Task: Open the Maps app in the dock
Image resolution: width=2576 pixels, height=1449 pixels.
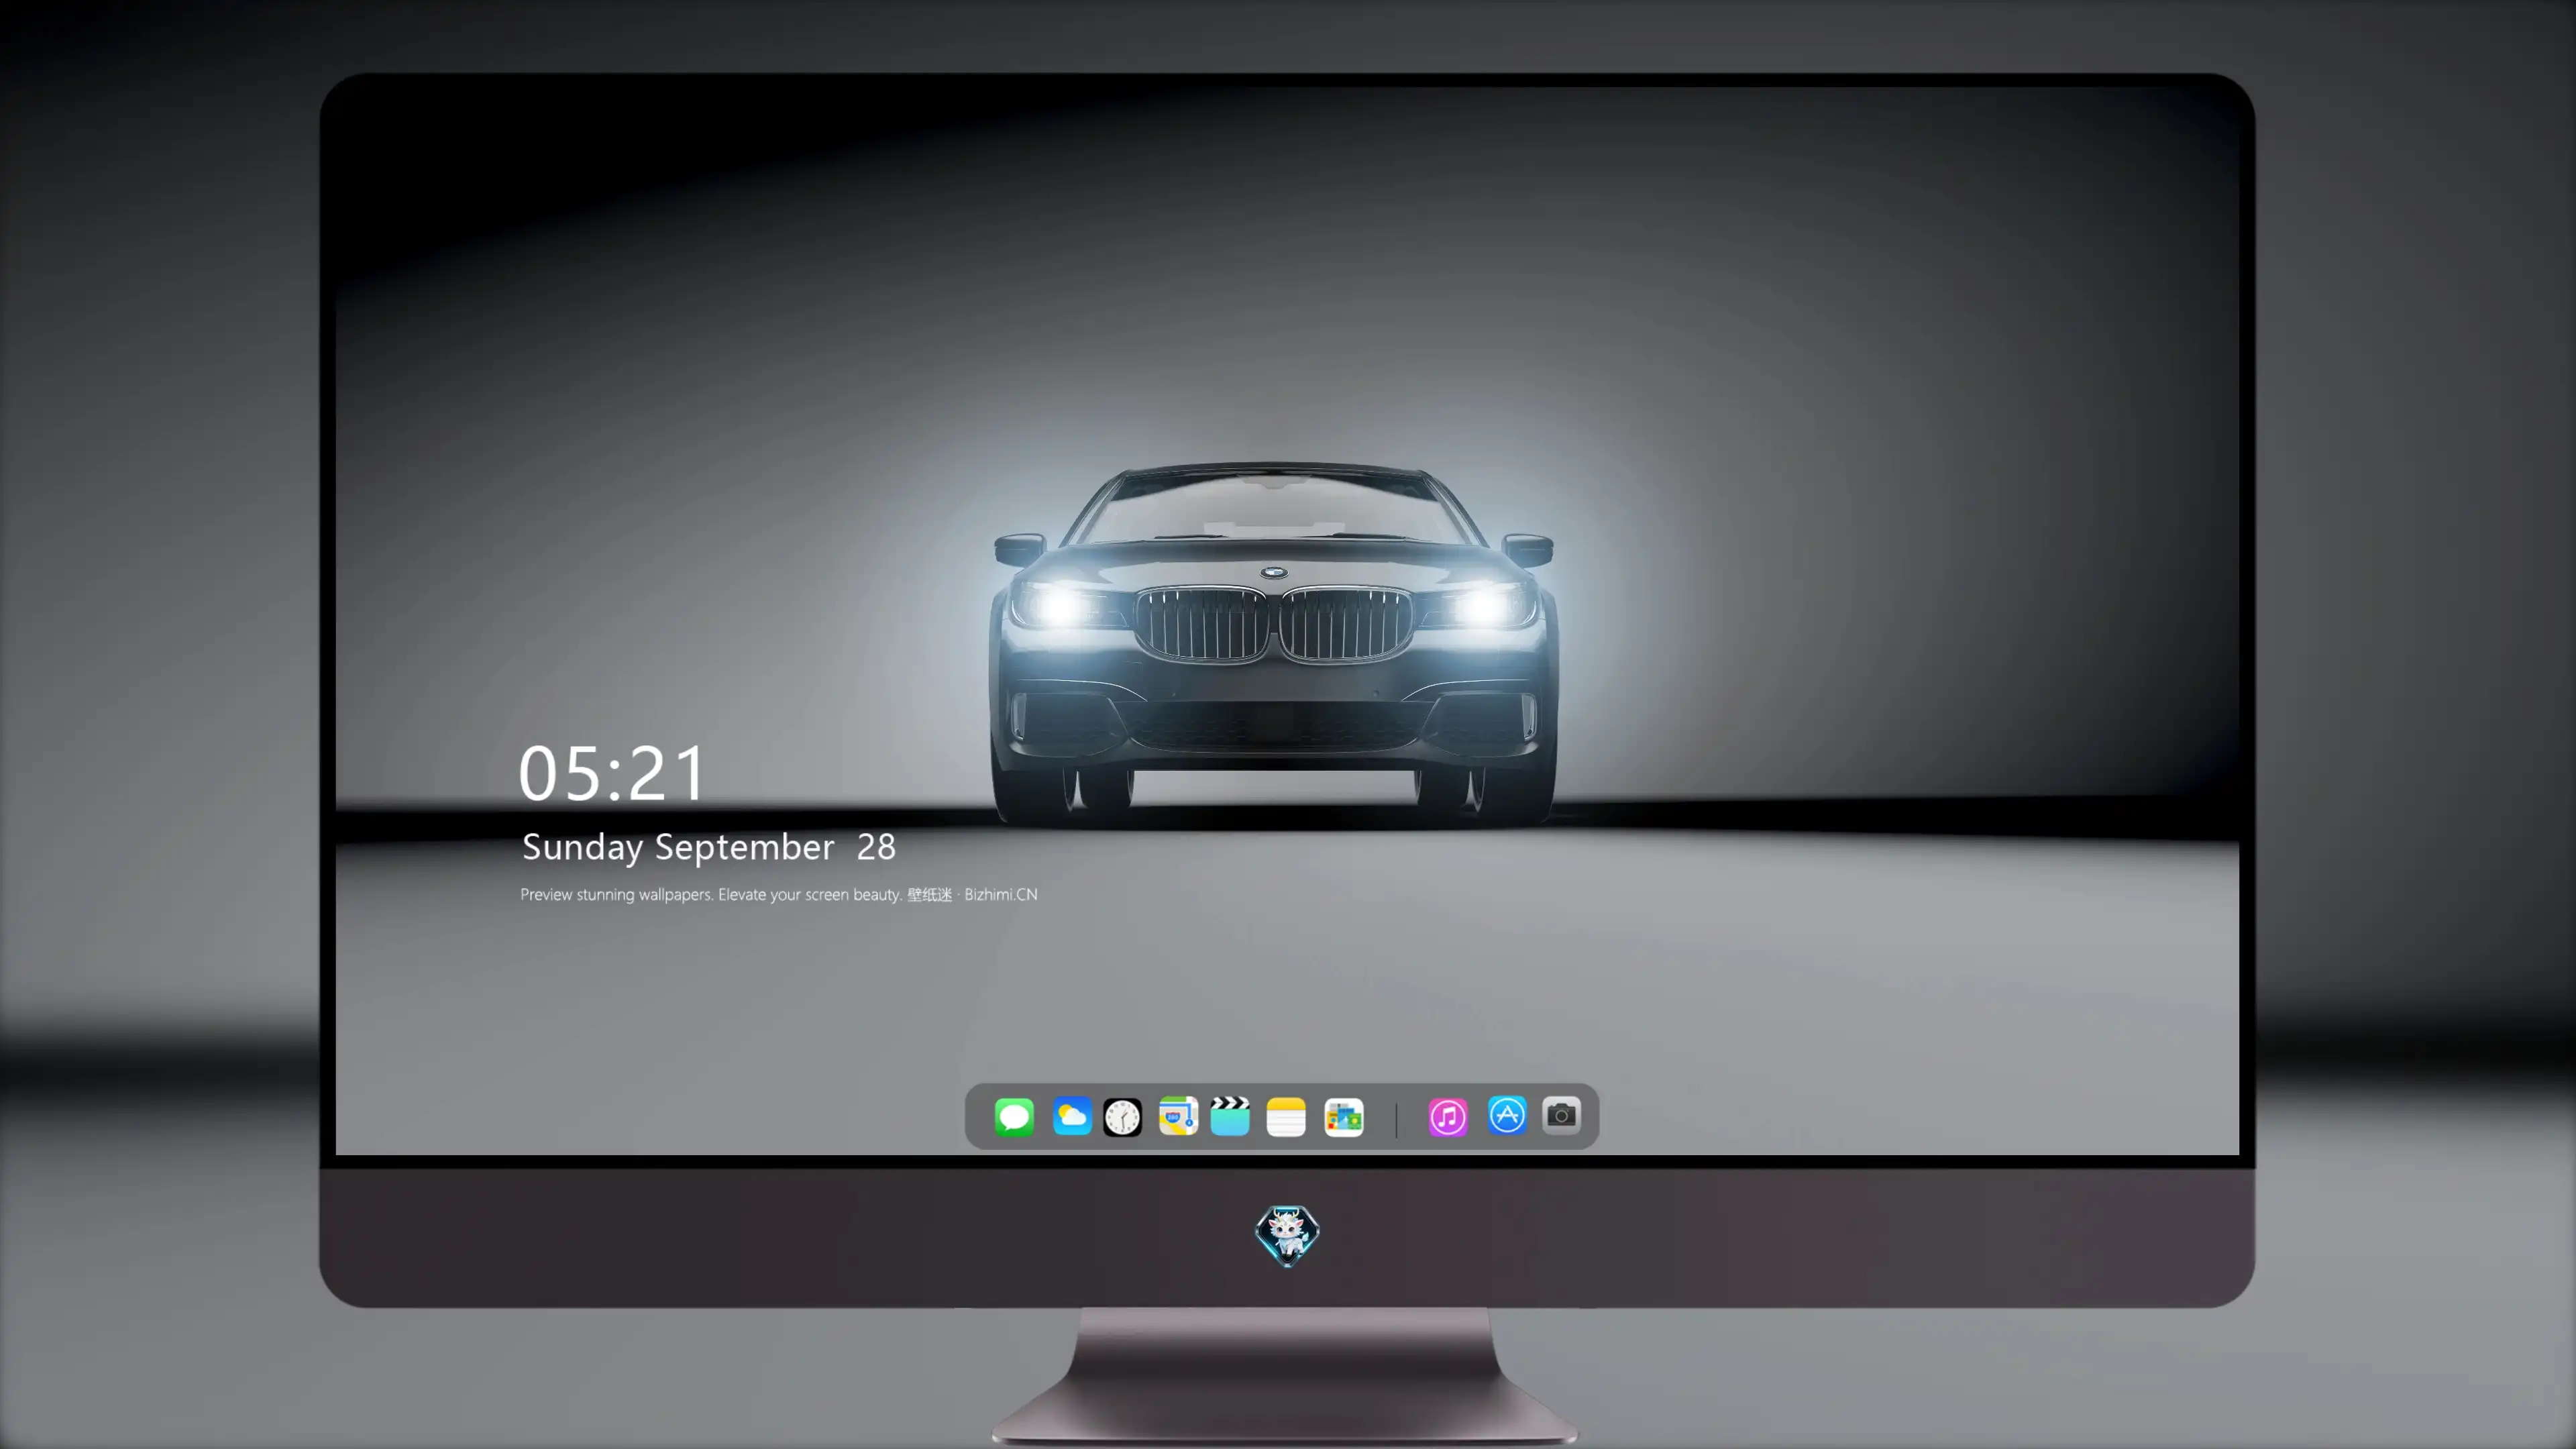Action: pyautogui.click(x=1178, y=1116)
